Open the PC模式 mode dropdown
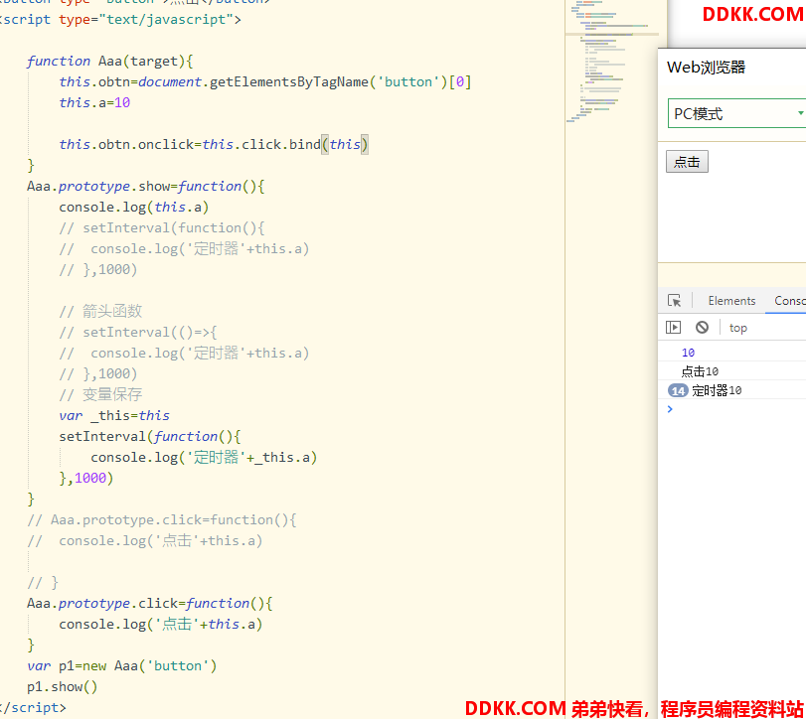Image resolution: width=806 pixels, height=719 pixels. pyautogui.click(x=736, y=113)
